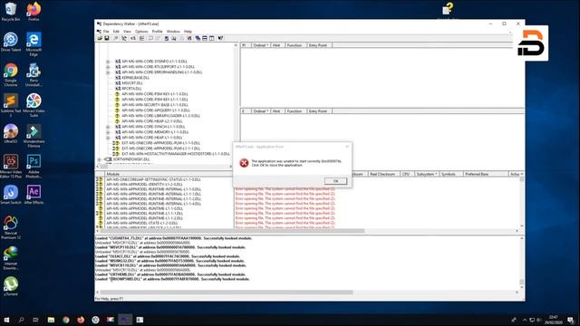The height and width of the screenshot is (326, 580).
Task: Open the View menu
Action: [127, 32]
